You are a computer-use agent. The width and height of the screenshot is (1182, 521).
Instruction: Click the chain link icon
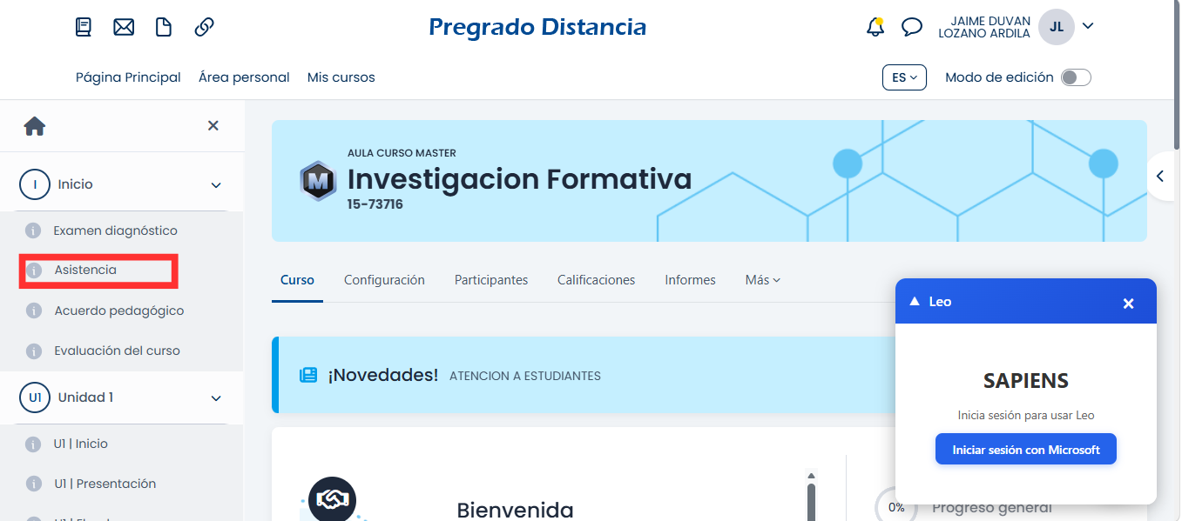(x=204, y=27)
